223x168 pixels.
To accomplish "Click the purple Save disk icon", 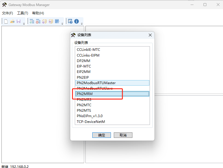I will (x=19, y=21).
